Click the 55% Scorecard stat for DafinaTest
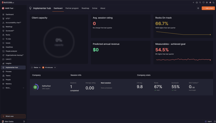Viewport: 216px width, 123px height. click(175, 87)
